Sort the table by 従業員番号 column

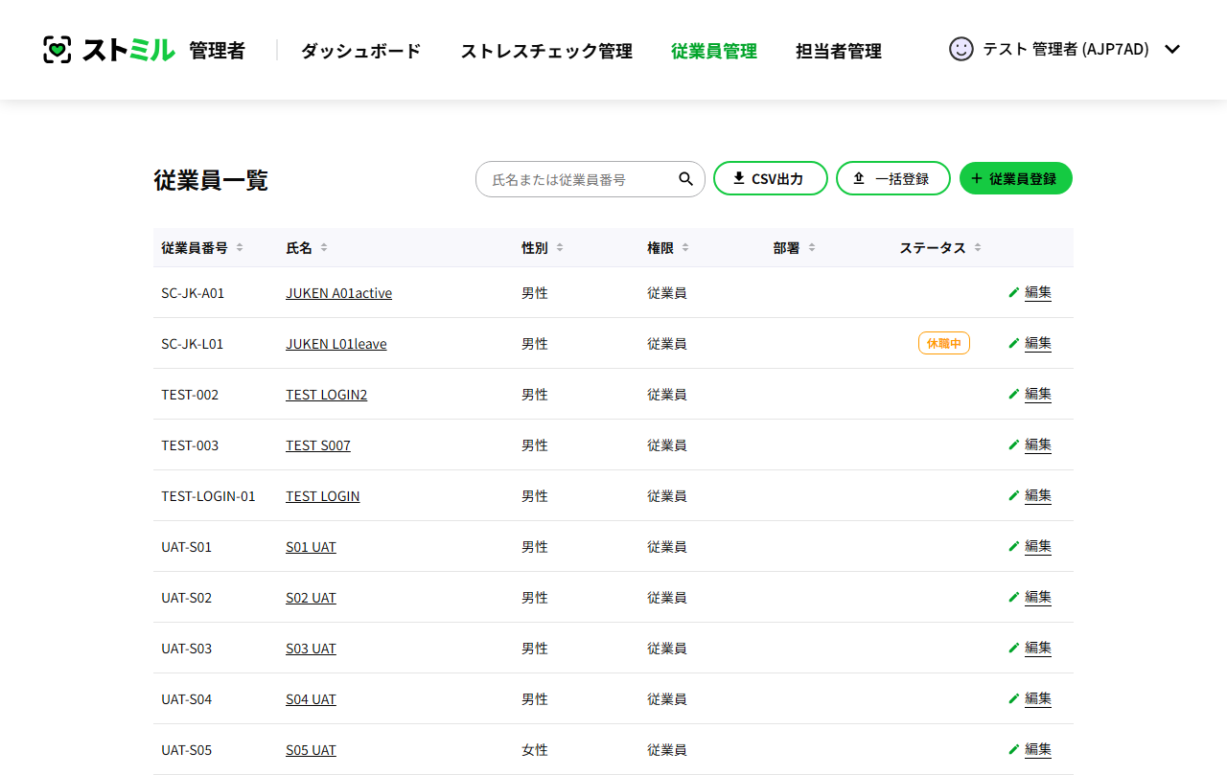coord(240,248)
